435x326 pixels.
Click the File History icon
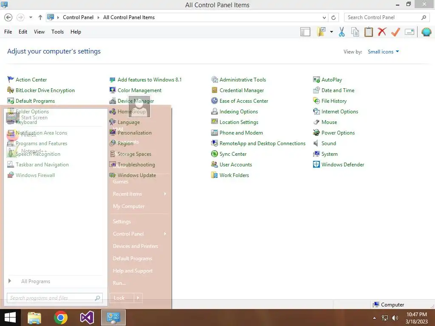pos(316,101)
